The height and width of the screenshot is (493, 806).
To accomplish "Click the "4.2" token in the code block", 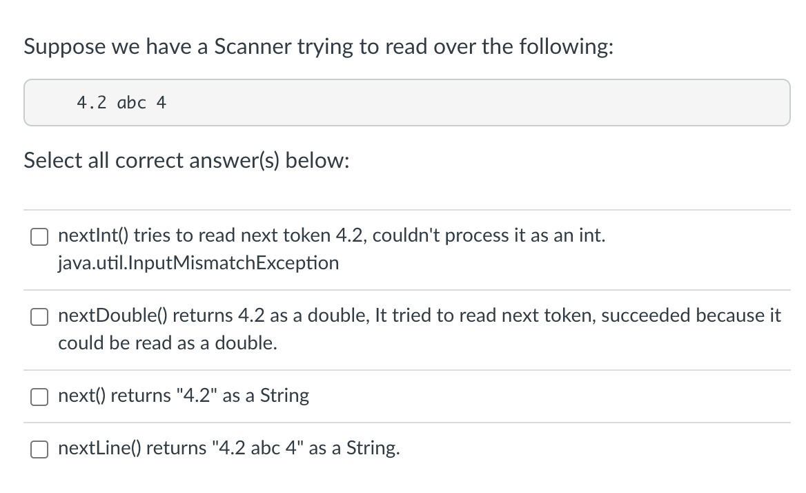I will [x=92, y=103].
